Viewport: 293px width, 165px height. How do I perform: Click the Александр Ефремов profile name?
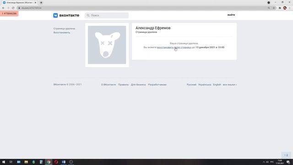tap(153, 28)
